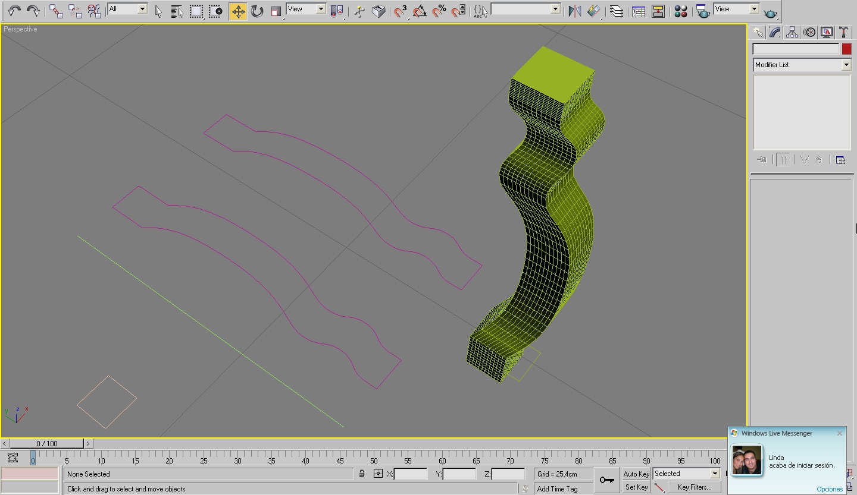The width and height of the screenshot is (857, 495).
Task: Open the Material Editor
Action: [681, 11]
